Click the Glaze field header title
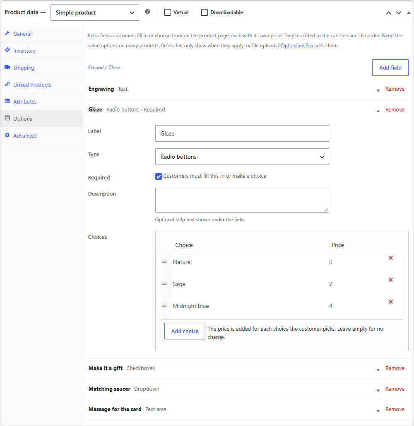Viewport: 414px width, 426px height. coord(95,109)
